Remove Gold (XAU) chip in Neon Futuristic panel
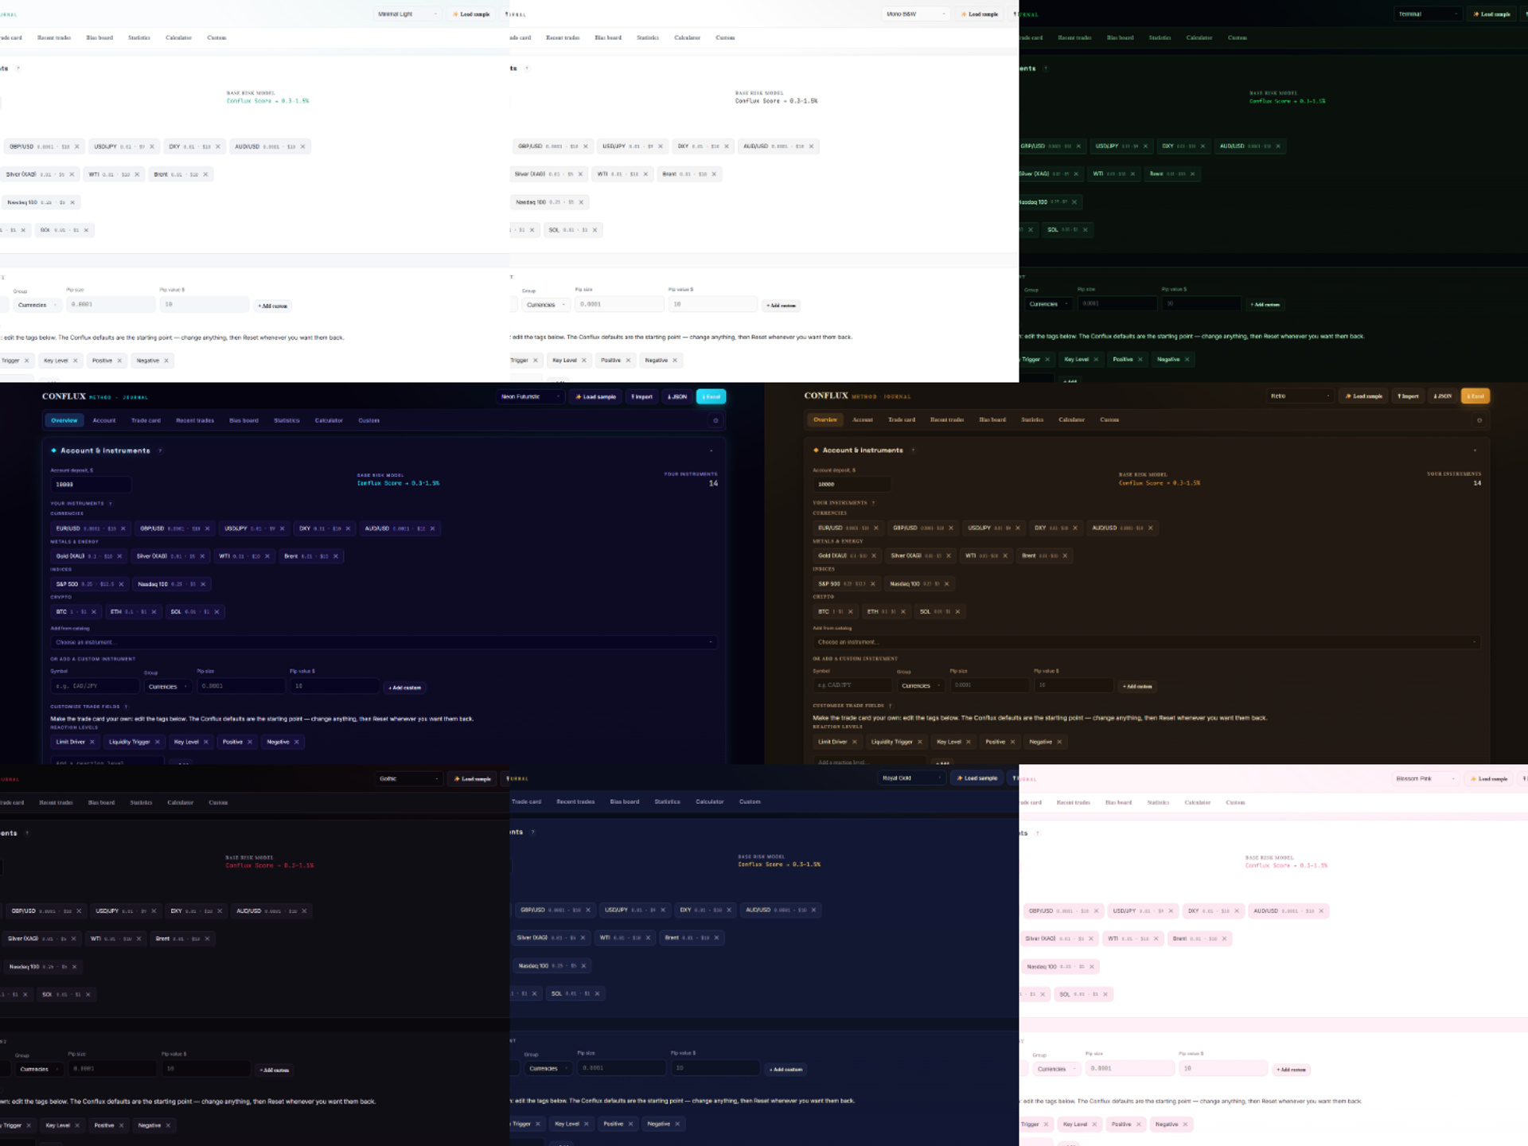 (x=119, y=556)
